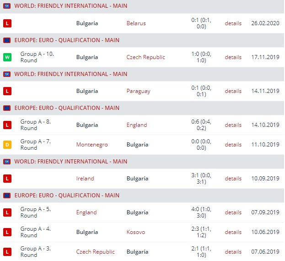This screenshot has height=261, width=285.
Task: Click the red L badge for Bulgaria–Paraguay
Action: pyautogui.click(x=7, y=91)
